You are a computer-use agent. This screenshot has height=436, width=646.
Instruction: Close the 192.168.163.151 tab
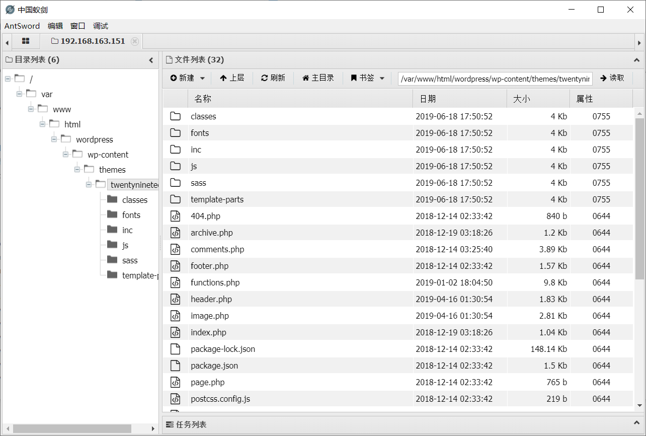click(x=134, y=41)
